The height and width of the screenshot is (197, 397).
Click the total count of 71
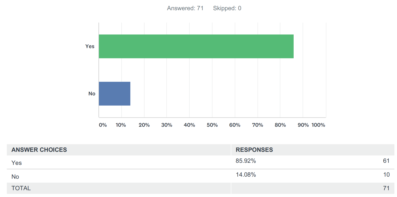(386, 188)
